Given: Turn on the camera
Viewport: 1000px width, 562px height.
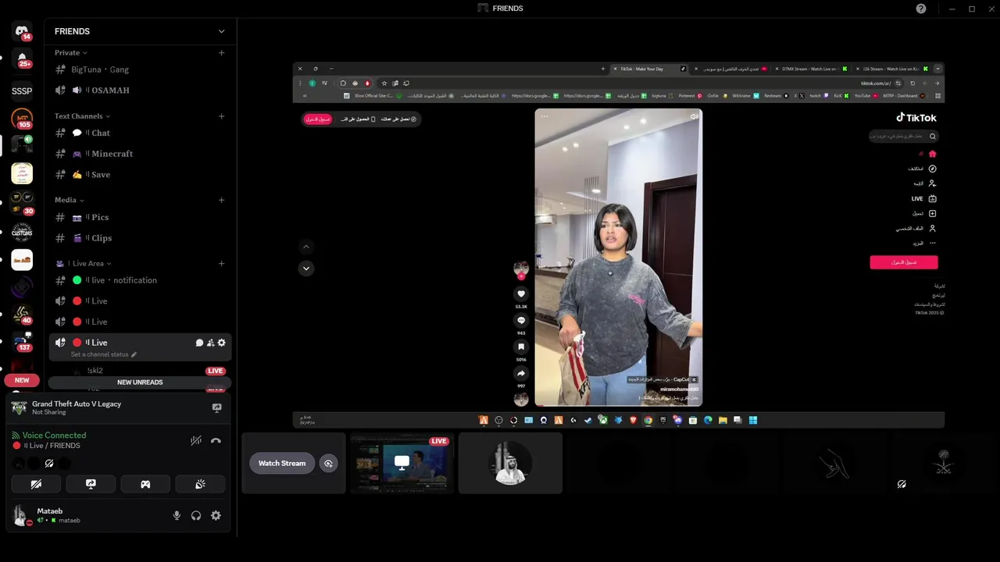Looking at the screenshot, I should click(36, 484).
